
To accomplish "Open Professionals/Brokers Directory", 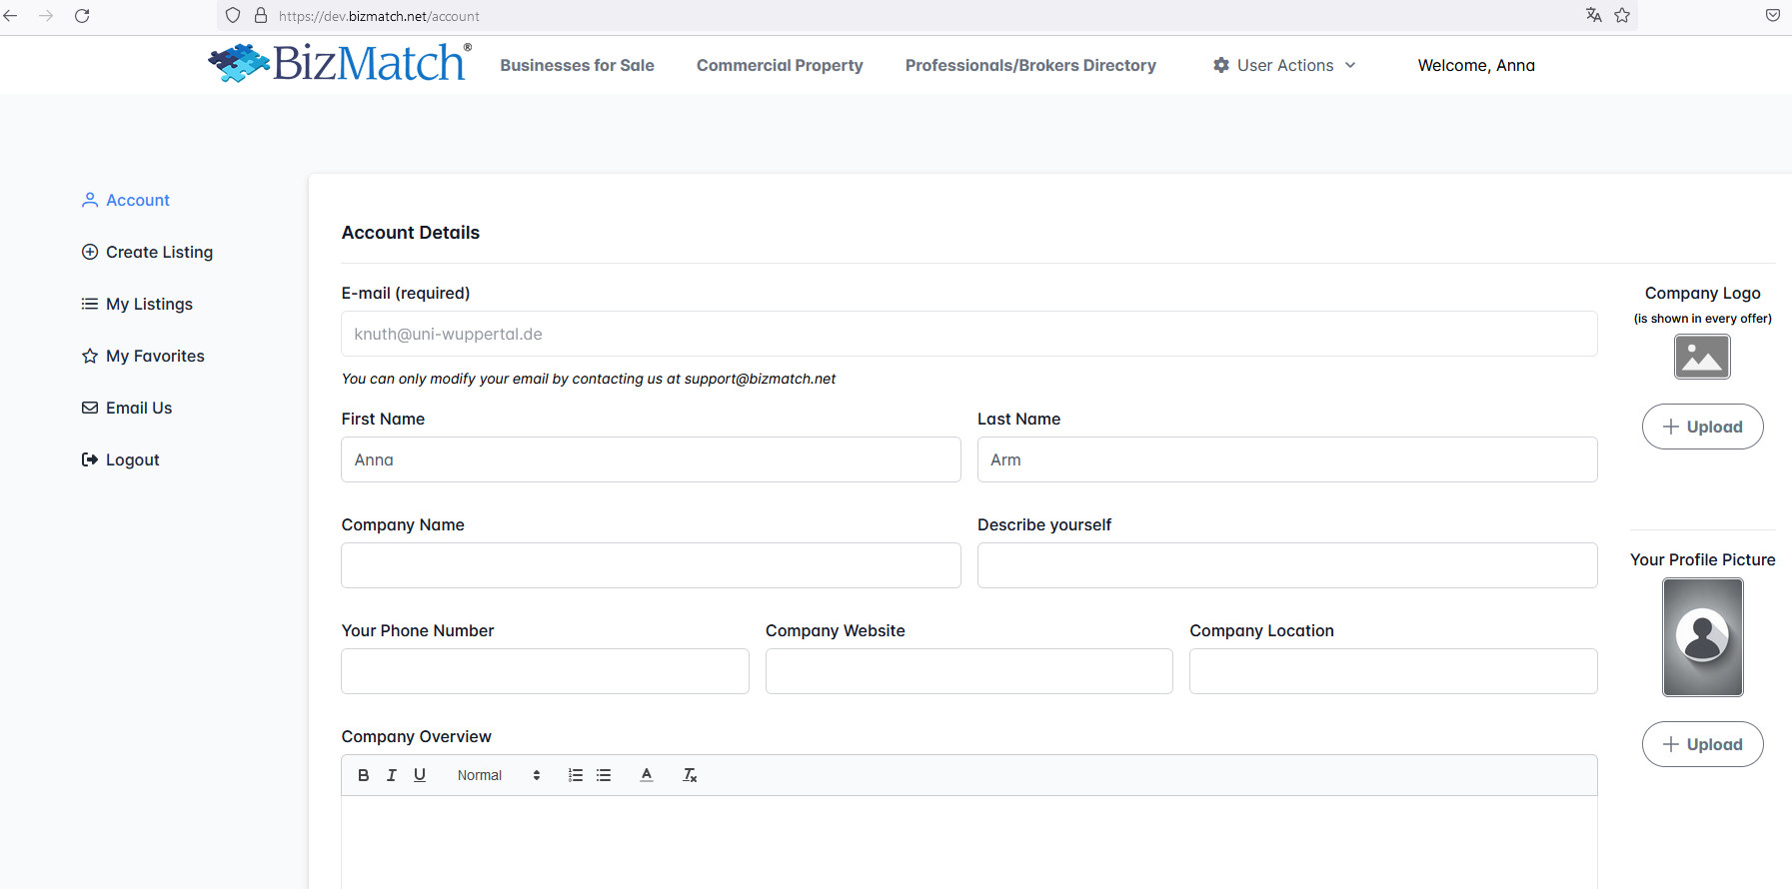I will pyautogui.click(x=1030, y=65).
